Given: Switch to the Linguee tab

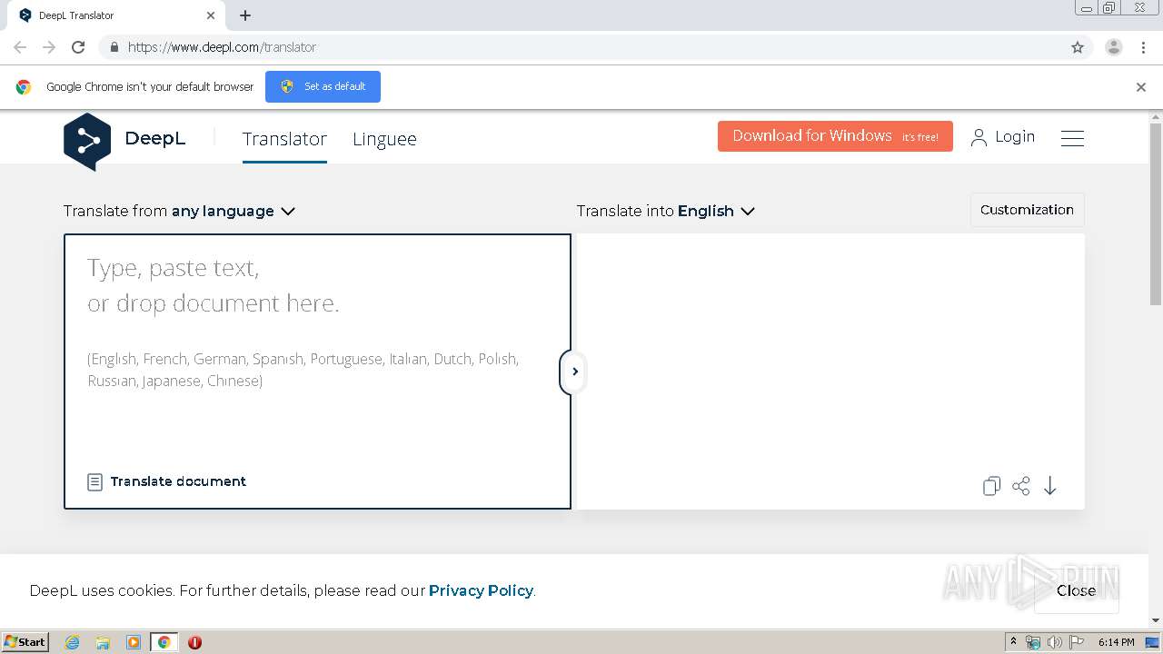Looking at the screenshot, I should 384,139.
